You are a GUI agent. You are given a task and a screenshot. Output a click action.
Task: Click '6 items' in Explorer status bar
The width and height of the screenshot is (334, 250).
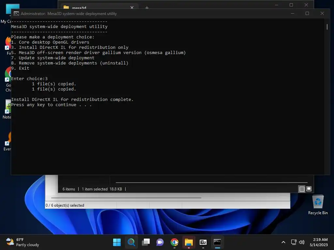[69, 189]
